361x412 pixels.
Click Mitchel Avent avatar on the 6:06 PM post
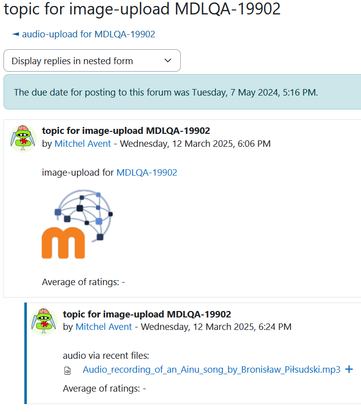[x=23, y=138]
